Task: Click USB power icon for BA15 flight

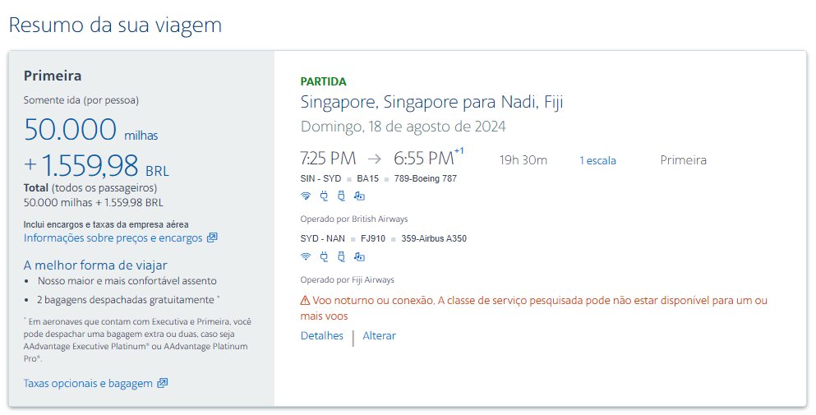Action: (341, 196)
